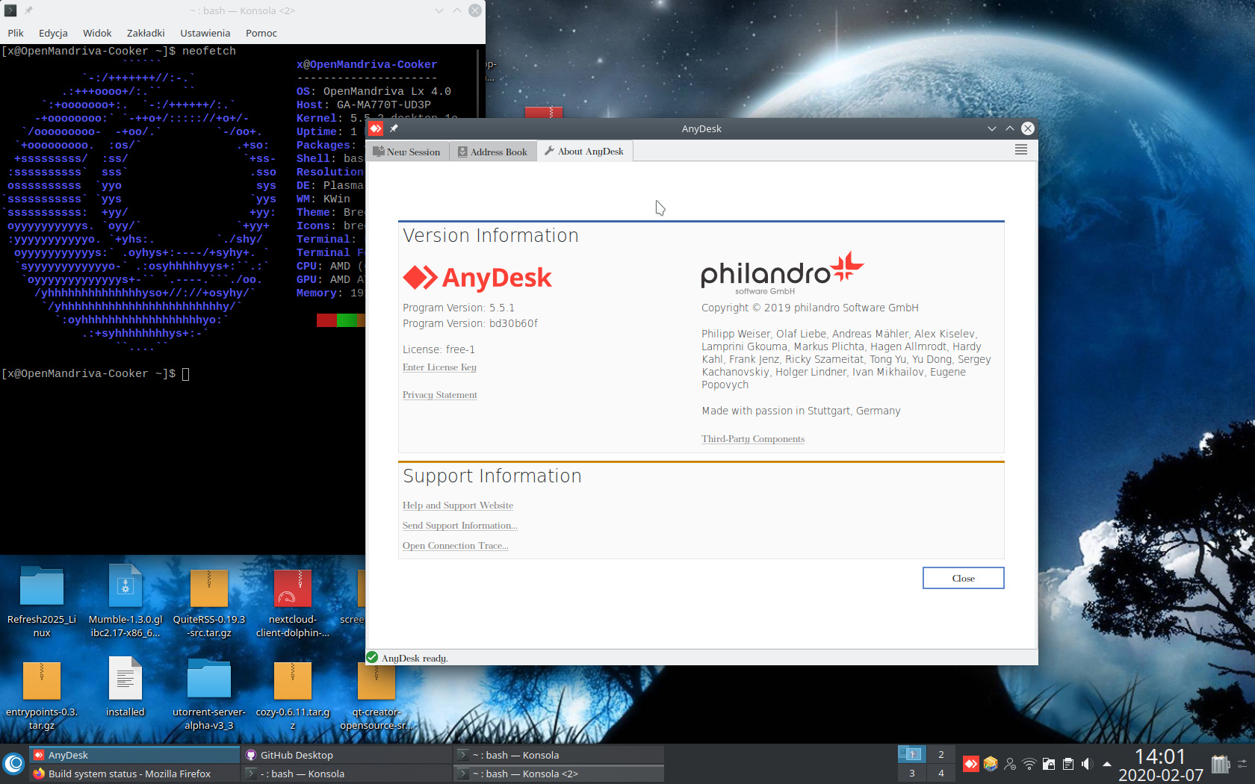
Task: Click the panel configuration sliders icon
Action: point(1243,764)
